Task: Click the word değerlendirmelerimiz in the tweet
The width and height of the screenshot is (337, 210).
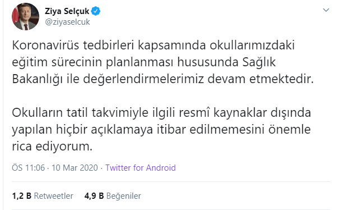Action: [x=144, y=79]
